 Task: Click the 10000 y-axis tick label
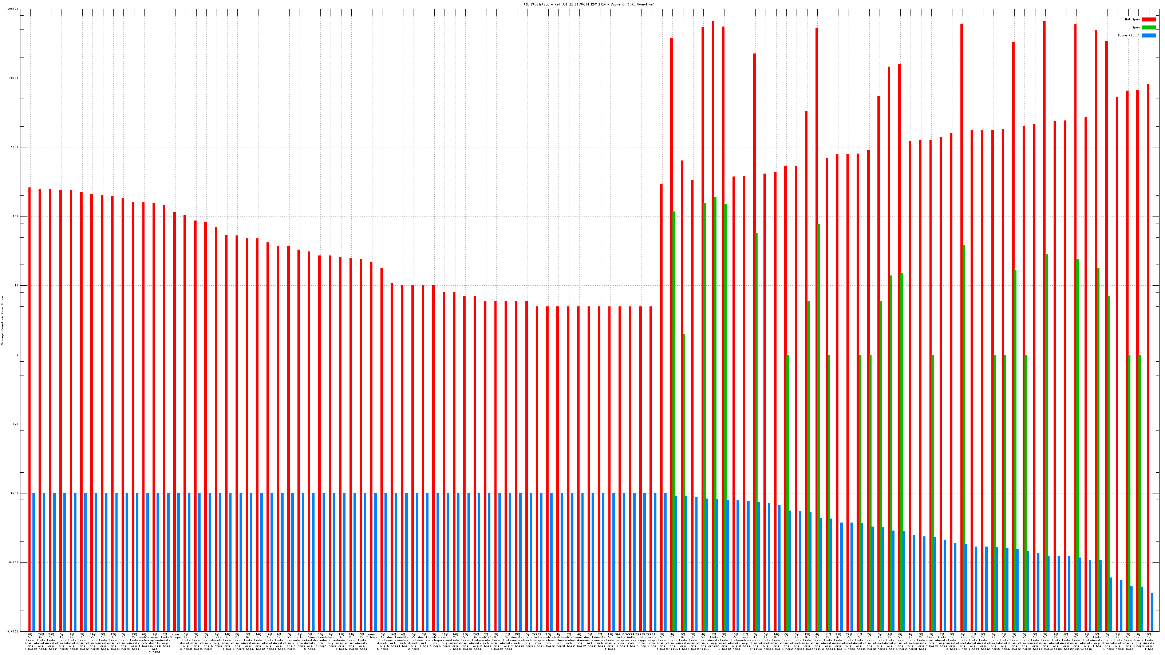(x=14, y=78)
